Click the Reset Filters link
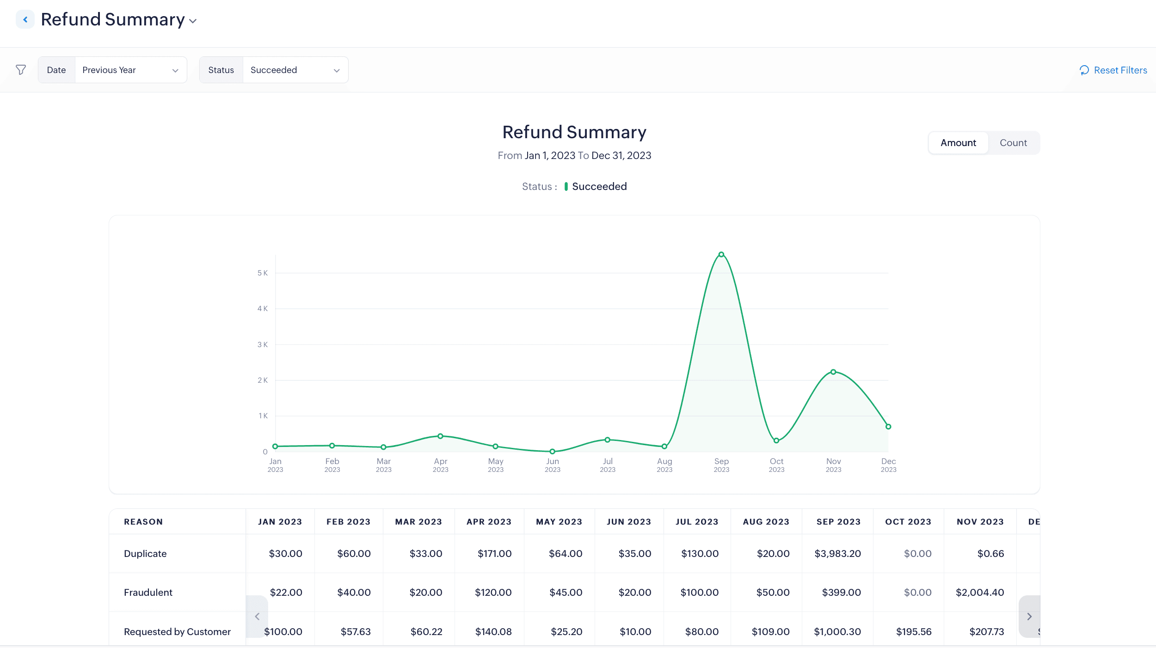This screenshot has width=1156, height=648. coord(1120,70)
